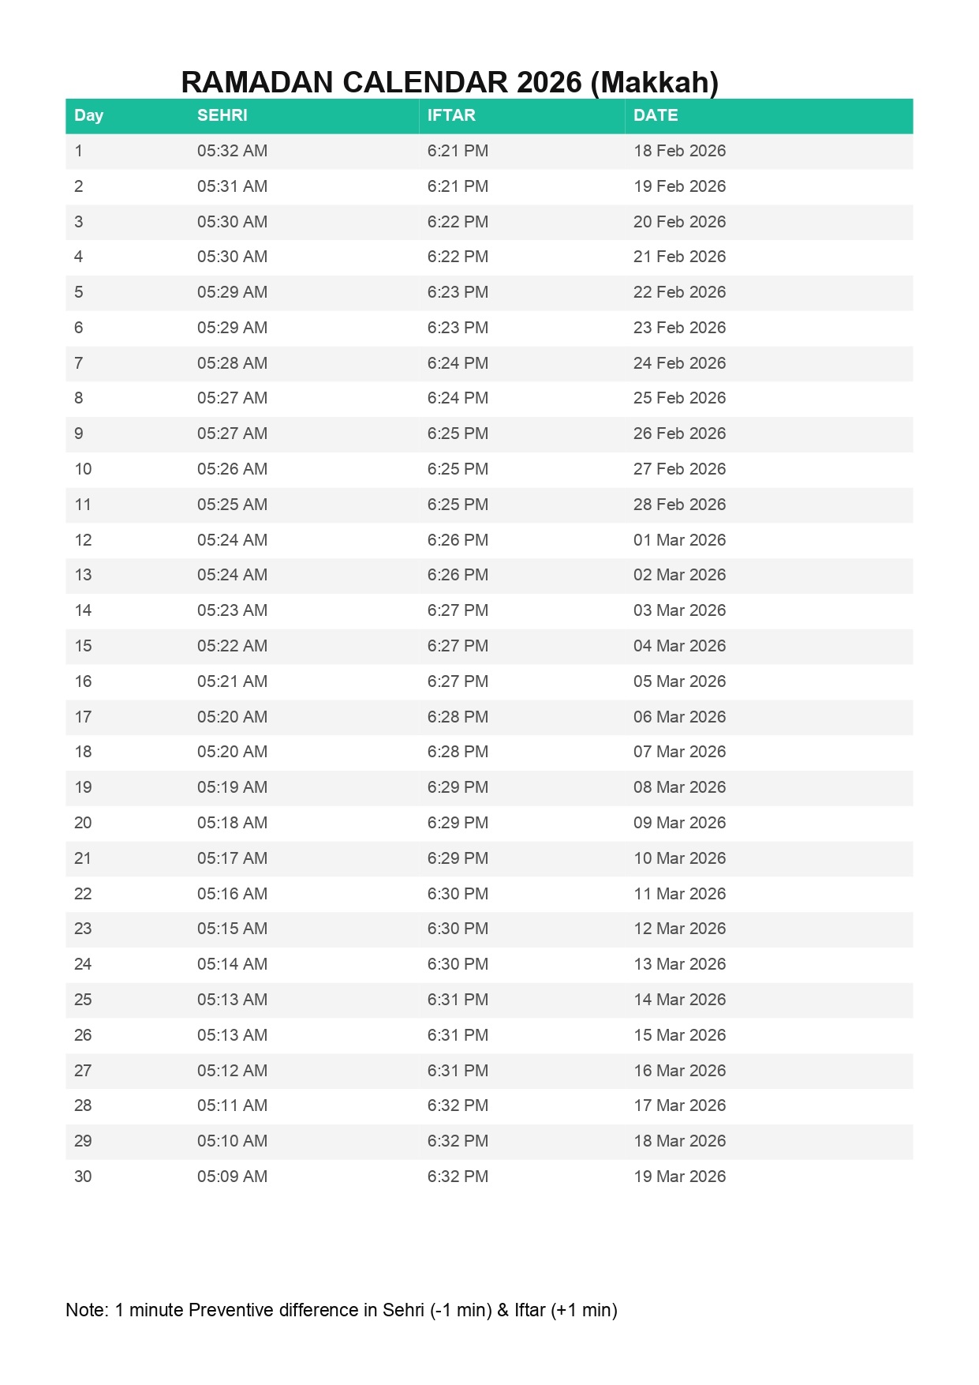Click the 05:32 AM Sehri time
Image resolution: width=979 pixels, height=1385 pixels.
coord(232,151)
